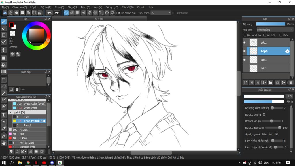The height and width of the screenshot is (166, 295).
Task: Enable the concentric circle snap guide
Action: pos(95,13)
